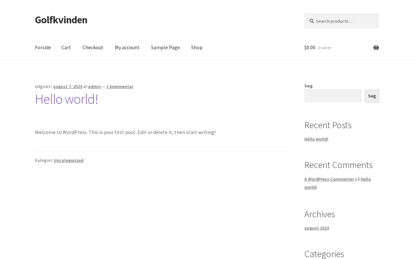
Task: View the 1 kommentar link
Action: click(120, 86)
